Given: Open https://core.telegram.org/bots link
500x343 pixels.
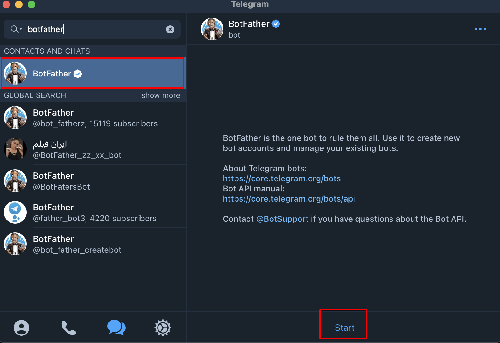Looking at the screenshot, I should pos(282,178).
